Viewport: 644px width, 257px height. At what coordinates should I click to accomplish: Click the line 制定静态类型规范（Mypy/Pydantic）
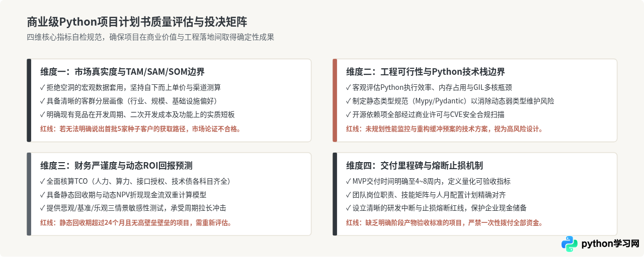pyautogui.click(x=450, y=101)
